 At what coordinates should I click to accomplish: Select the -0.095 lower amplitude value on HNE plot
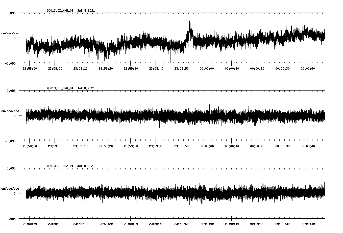pos(10,64)
